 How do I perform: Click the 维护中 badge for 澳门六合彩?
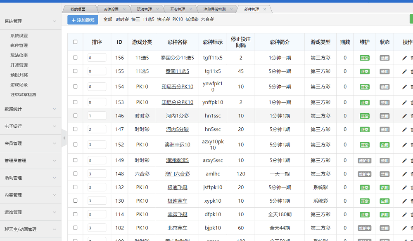364,174
